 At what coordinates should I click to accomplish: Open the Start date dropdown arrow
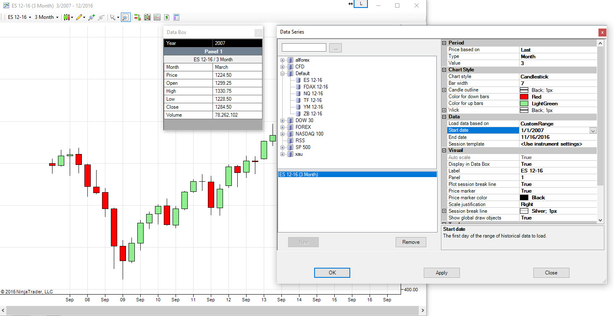click(x=593, y=131)
